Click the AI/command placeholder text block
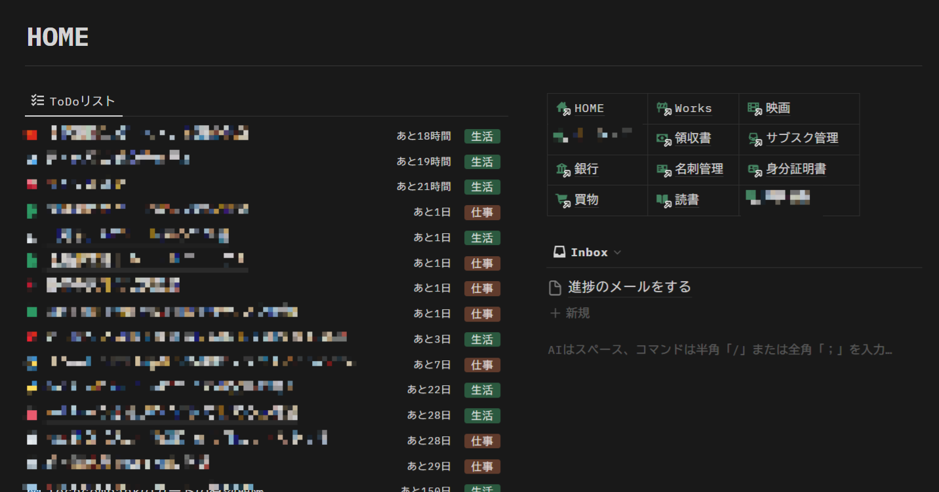 [x=720, y=350]
